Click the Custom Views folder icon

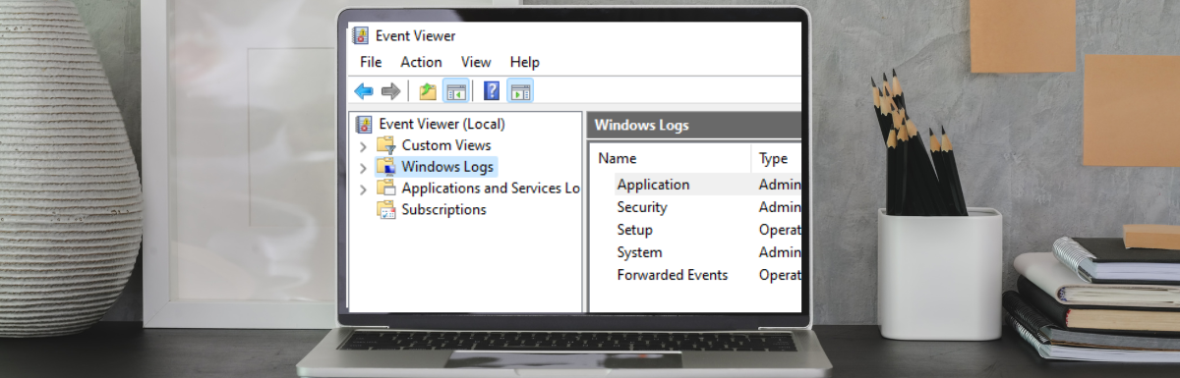(385, 145)
